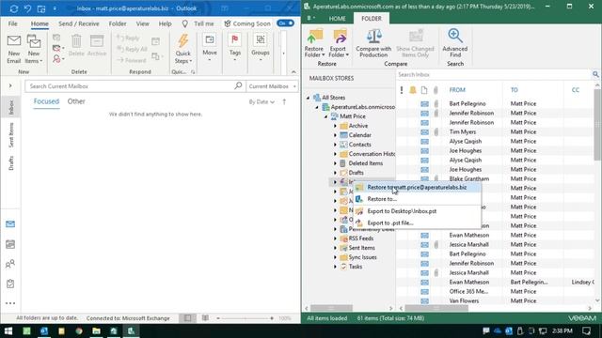602x338 pixels.
Task: Choose Restore to... menu entry
Action: pos(417,199)
